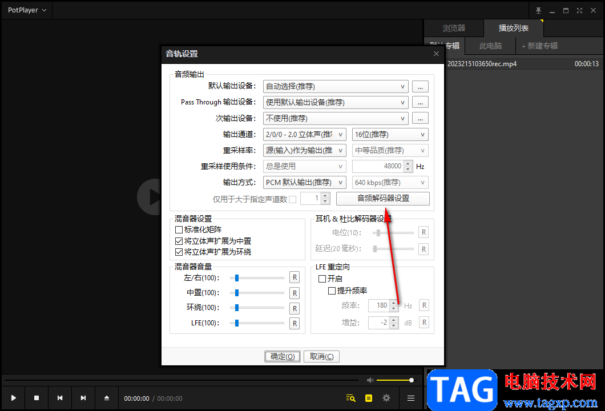
Task: Click 取消(C) button
Action: click(x=321, y=356)
